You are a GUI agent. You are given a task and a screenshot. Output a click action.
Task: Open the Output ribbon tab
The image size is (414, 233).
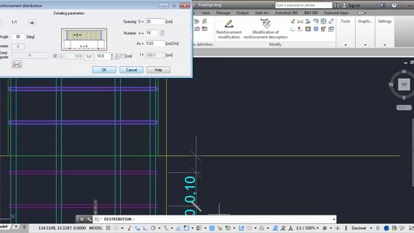point(243,13)
